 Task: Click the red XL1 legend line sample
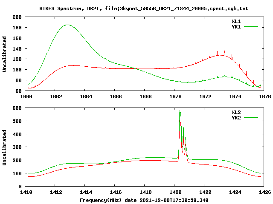point(251,21)
